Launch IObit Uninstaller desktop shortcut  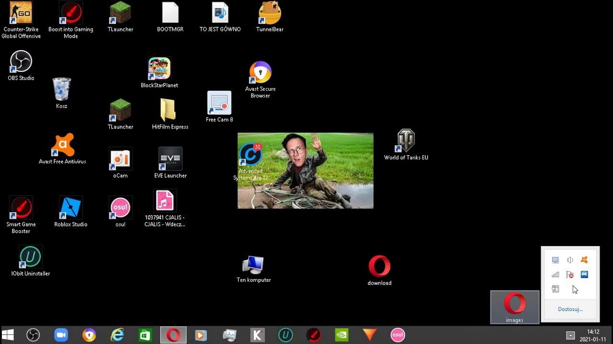(31, 262)
